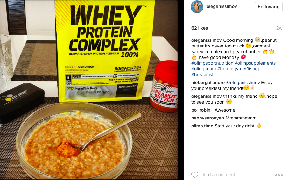This screenshot has height=180, width=289.
Task: Click the @oleganissimov mention in comment
Action: (x=243, y=83)
